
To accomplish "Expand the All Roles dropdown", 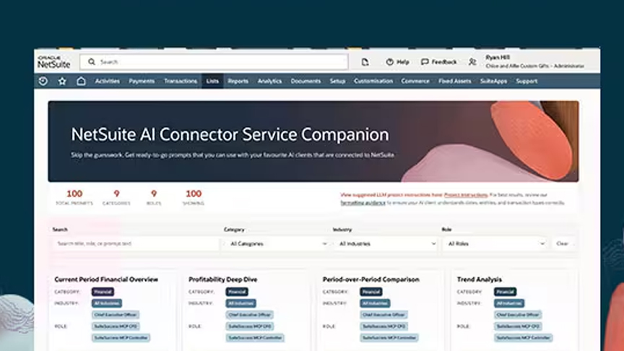I will click(495, 243).
